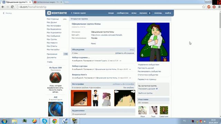Open the Меню link in group info
The width and height of the screenshot is (221, 124).
tap(93, 44)
